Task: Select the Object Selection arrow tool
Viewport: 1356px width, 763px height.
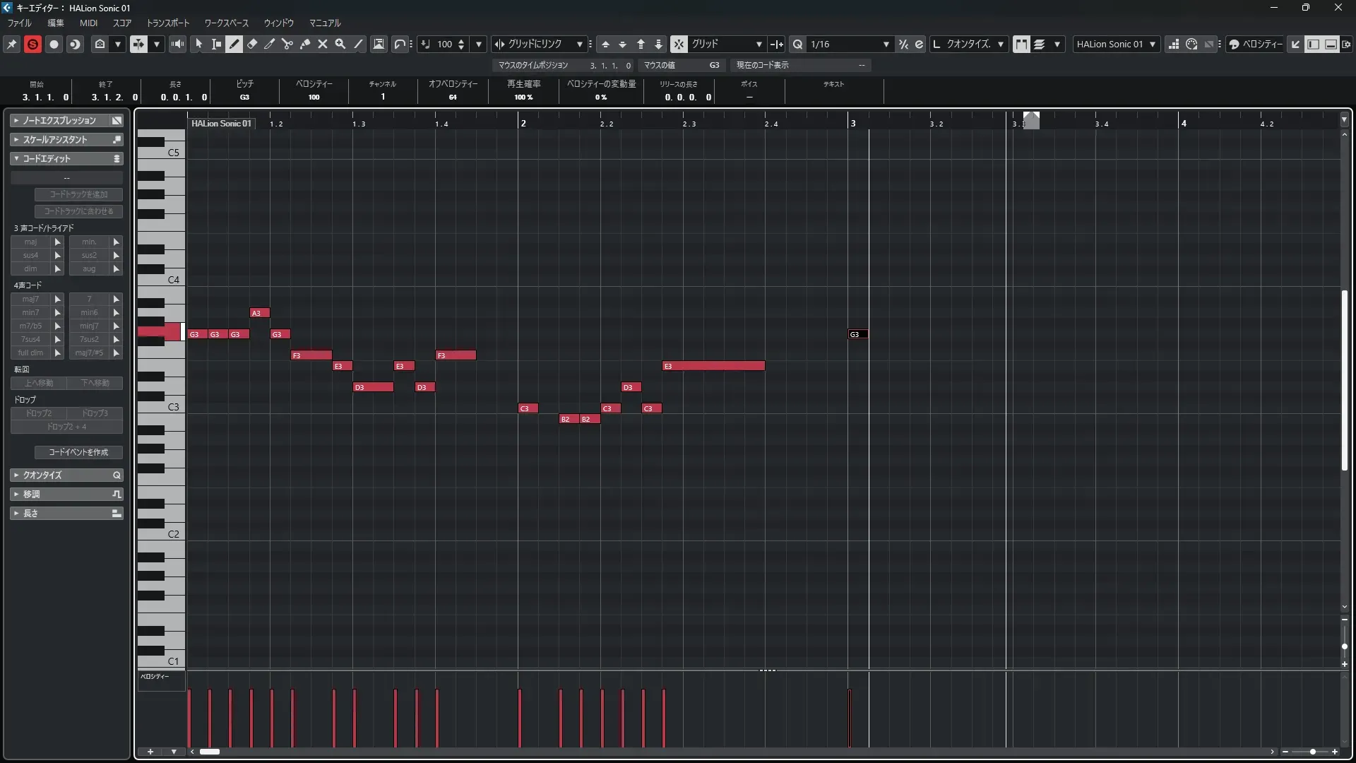Action: point(198,44)
